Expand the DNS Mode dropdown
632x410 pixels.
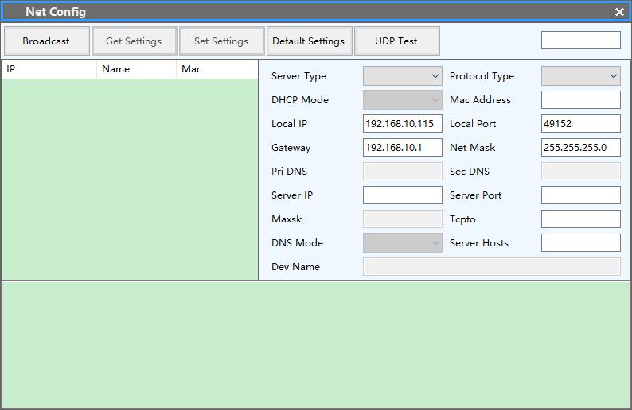tap(402, 243)
